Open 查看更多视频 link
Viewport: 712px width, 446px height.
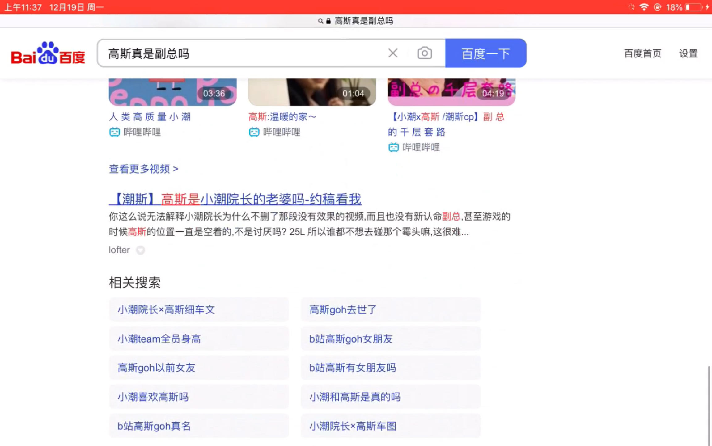[x=144, y=169]
